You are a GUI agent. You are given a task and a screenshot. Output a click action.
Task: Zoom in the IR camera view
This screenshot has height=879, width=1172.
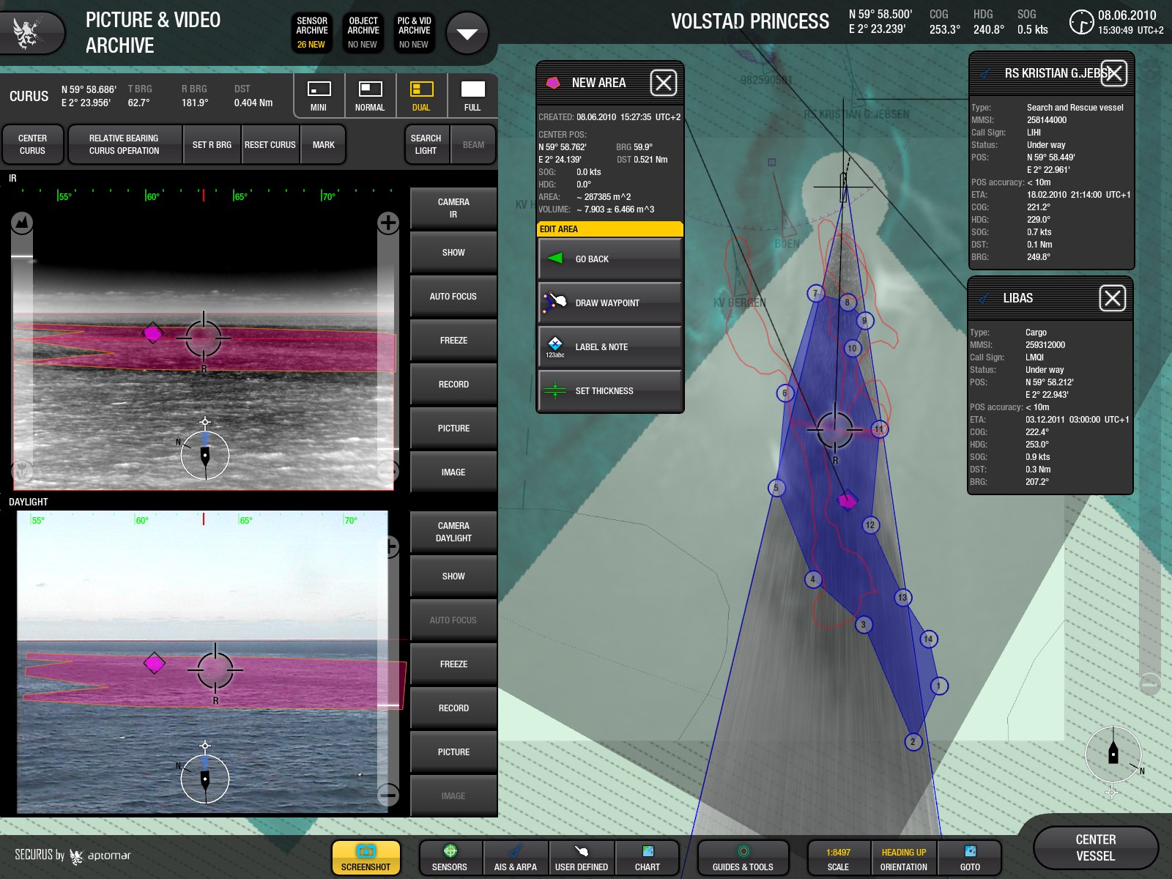click(387, 223)
